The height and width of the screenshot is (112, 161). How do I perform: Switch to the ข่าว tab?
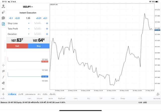(x=39, y=94)
